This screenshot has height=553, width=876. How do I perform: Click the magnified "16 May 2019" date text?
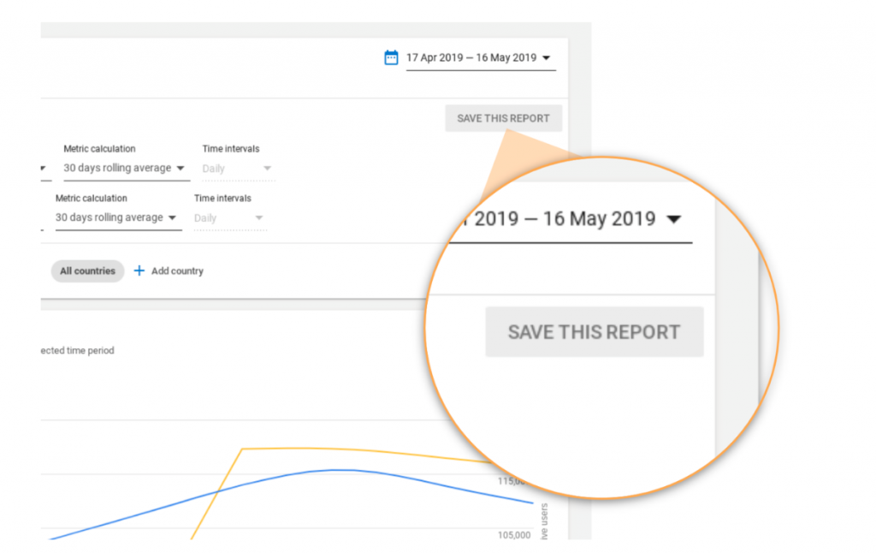tap(599, 218)
